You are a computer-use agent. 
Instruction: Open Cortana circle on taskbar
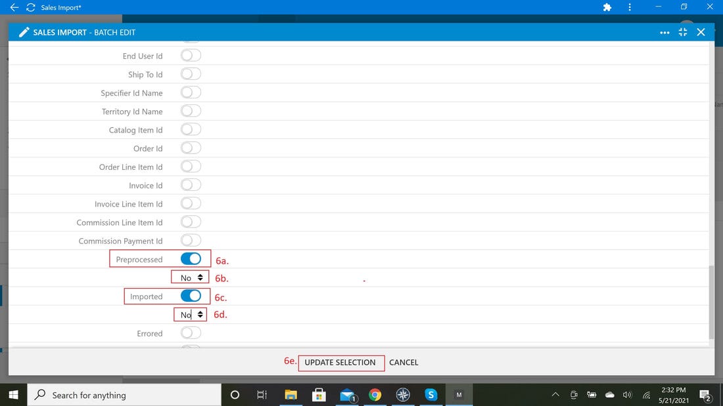(235, 395)
